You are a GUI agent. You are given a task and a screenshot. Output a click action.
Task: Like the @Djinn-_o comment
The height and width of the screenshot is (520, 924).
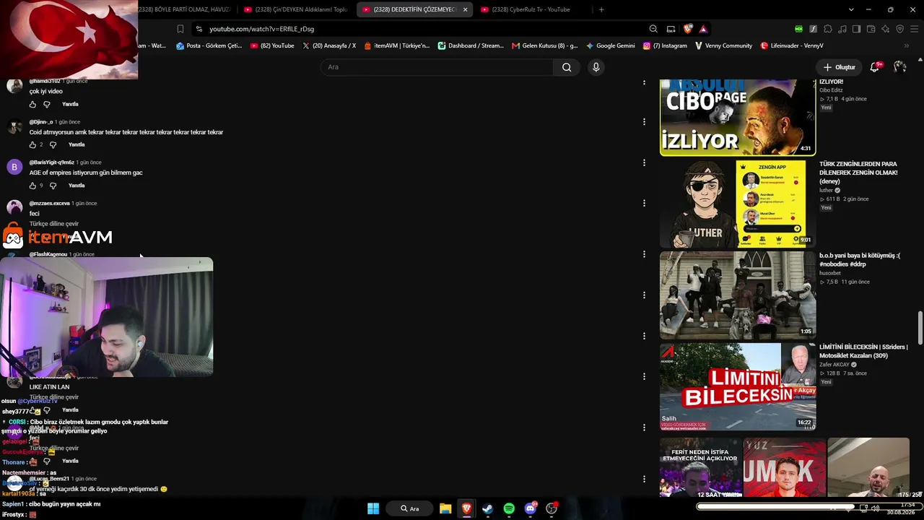(x=32, y=145)
